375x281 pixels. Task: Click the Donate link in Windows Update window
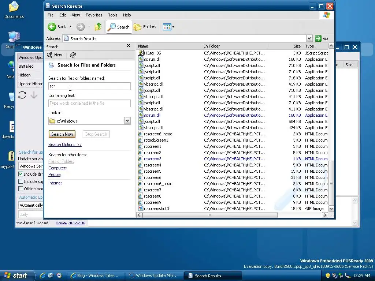pyautogui.click(x=61, y=223)
